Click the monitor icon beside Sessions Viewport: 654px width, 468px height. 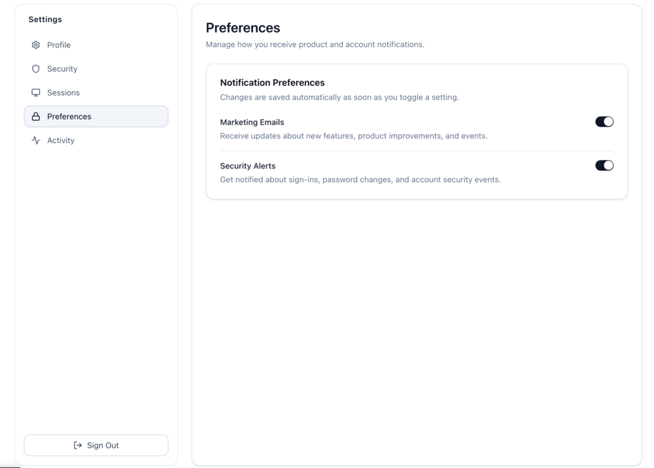tap(36, 92)
